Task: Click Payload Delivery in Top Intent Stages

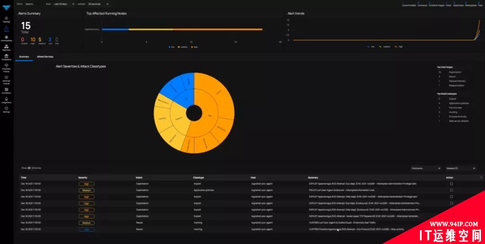Action: [x=457, y=81]
